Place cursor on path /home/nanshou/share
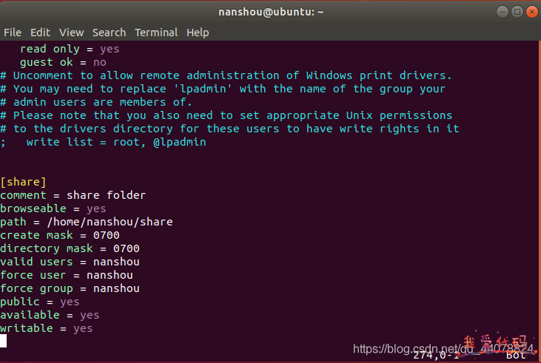 (110, 222)
